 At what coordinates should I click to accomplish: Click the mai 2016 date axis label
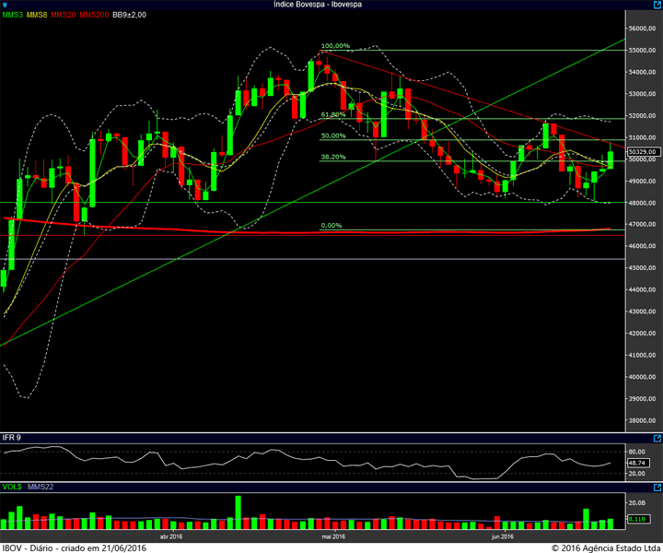pyautogui.click(x=333, y=536)
